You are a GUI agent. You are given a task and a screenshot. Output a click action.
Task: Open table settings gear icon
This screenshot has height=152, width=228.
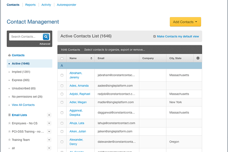pos(198,58)
